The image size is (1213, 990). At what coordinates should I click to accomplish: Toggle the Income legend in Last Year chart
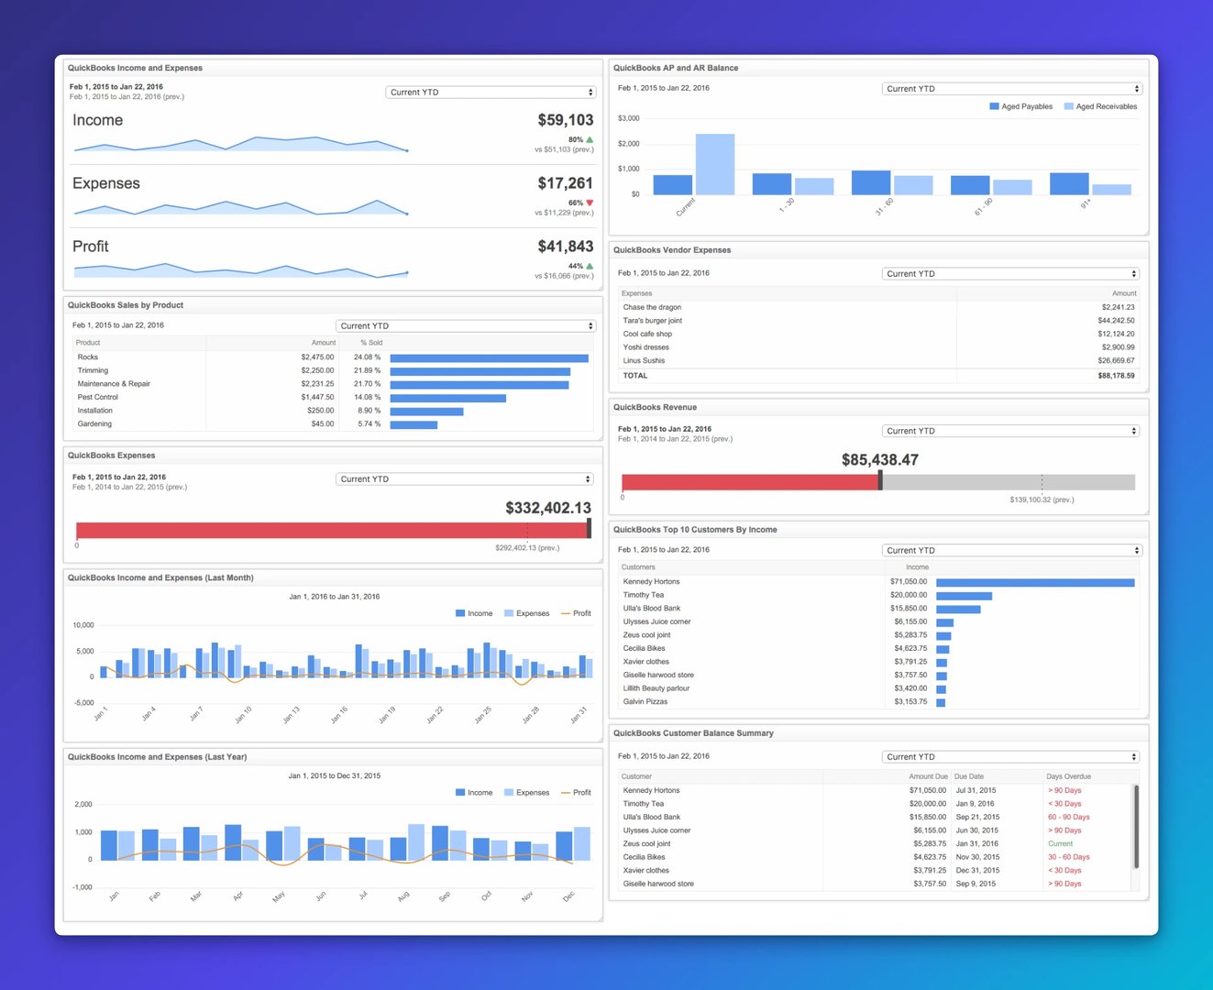click(x=474, y=792)
